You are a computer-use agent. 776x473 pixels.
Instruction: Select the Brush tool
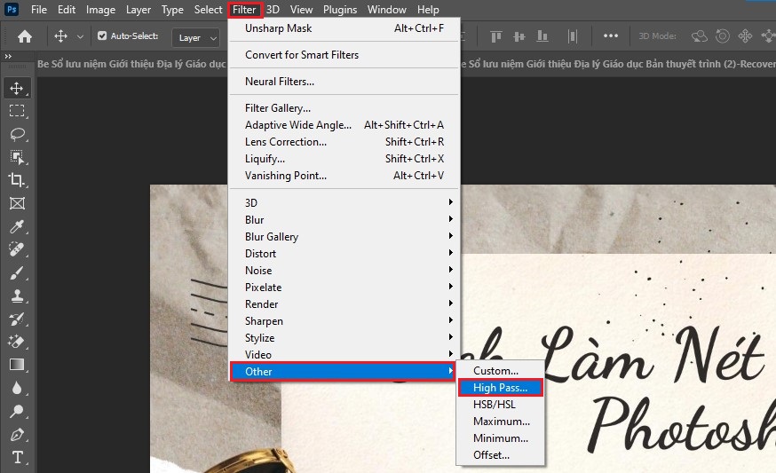coord(17,272)
